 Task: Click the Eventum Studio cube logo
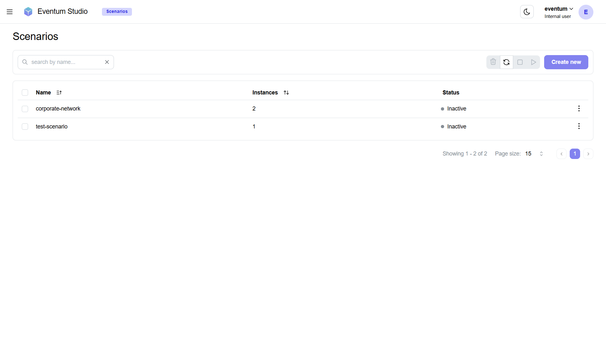[28, 12]
